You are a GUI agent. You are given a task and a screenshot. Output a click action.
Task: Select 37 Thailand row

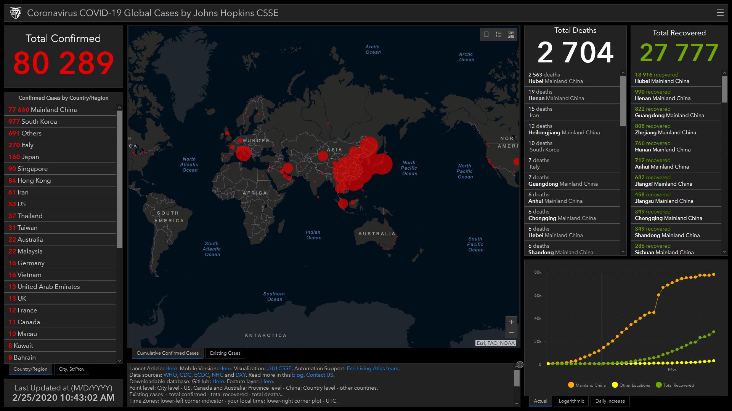[x=60, y=216]
